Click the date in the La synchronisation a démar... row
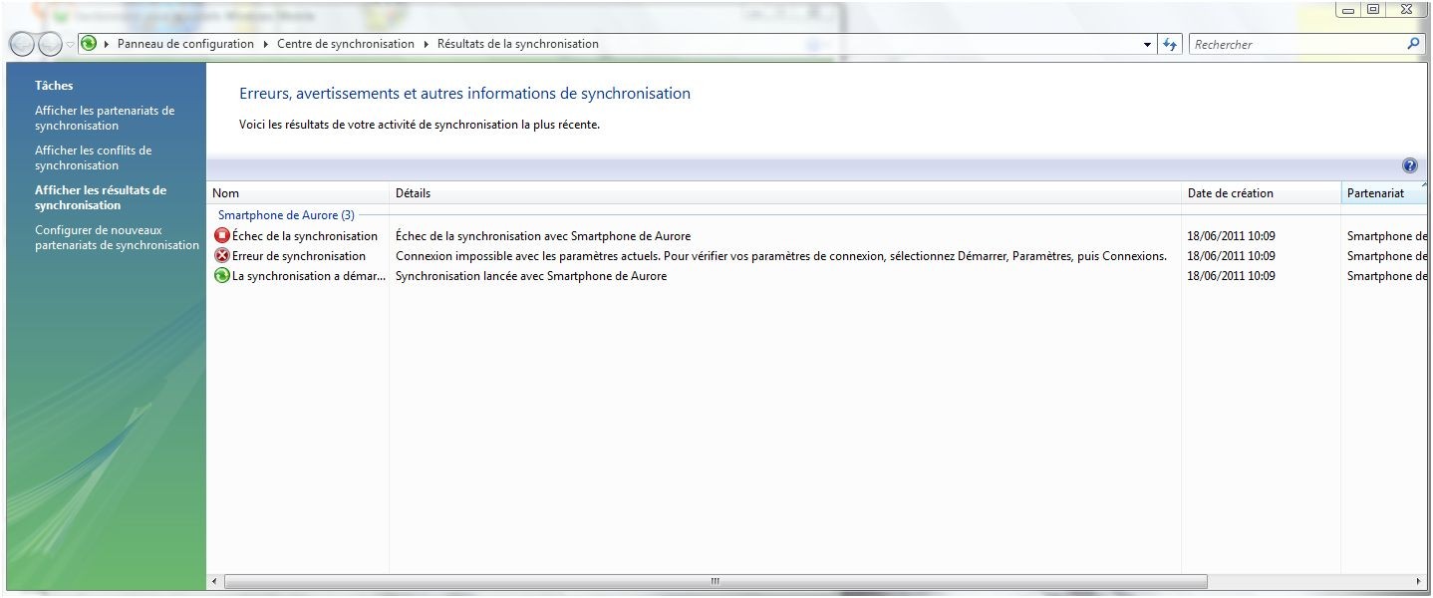1433x598 pixels. [1232, 276]
